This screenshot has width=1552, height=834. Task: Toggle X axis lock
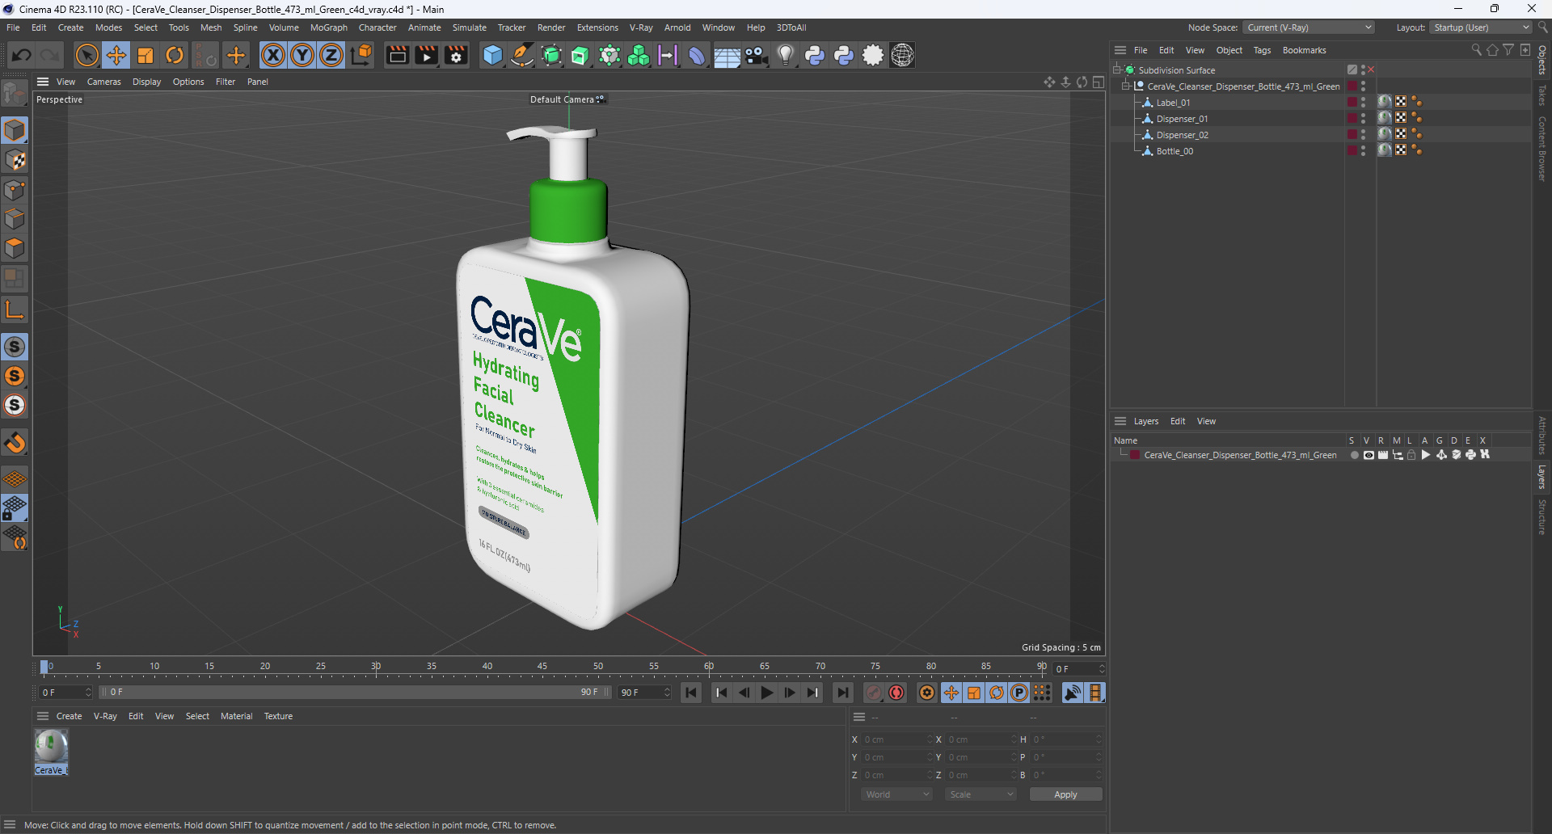(273, 55)
